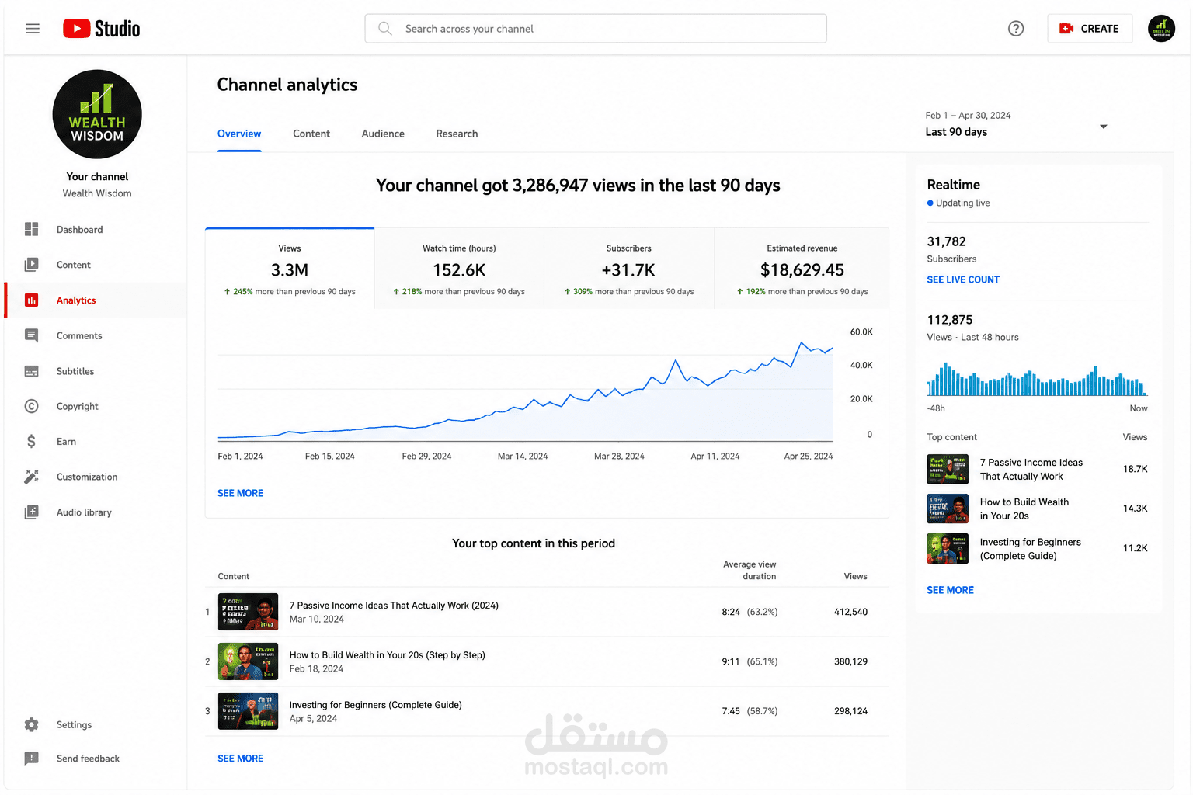Viewport: 1193px width, 795px height.
Task: Click the search across your channel field
Action: 596,29
